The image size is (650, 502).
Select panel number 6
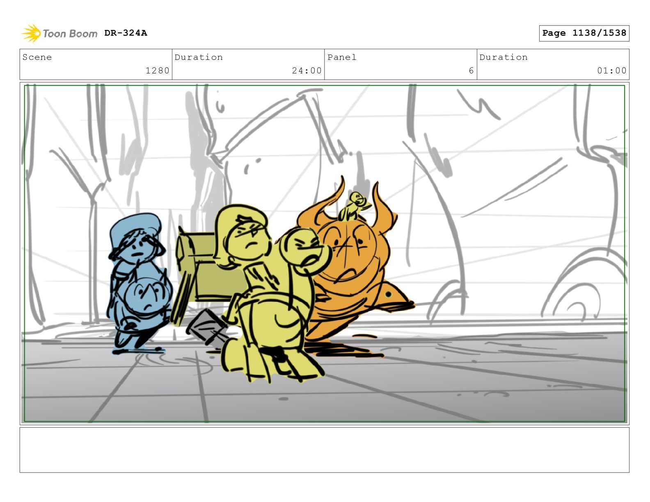tap(471, 71)
